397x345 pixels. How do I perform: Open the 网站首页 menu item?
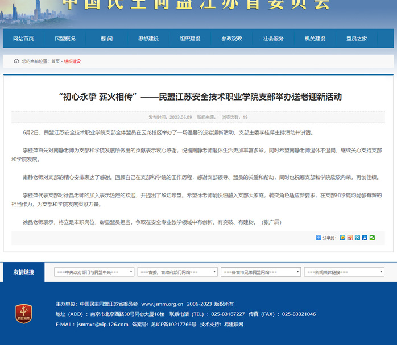(x=23, y=39)
